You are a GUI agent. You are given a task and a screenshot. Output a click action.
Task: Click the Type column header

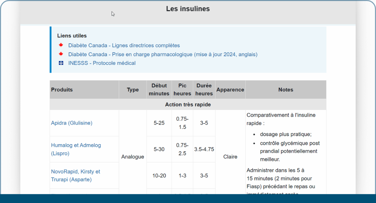[x=132, y=89]
